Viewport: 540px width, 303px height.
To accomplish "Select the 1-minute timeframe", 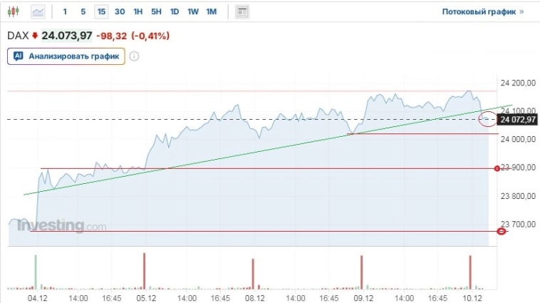I will click(x=66, y=11).
